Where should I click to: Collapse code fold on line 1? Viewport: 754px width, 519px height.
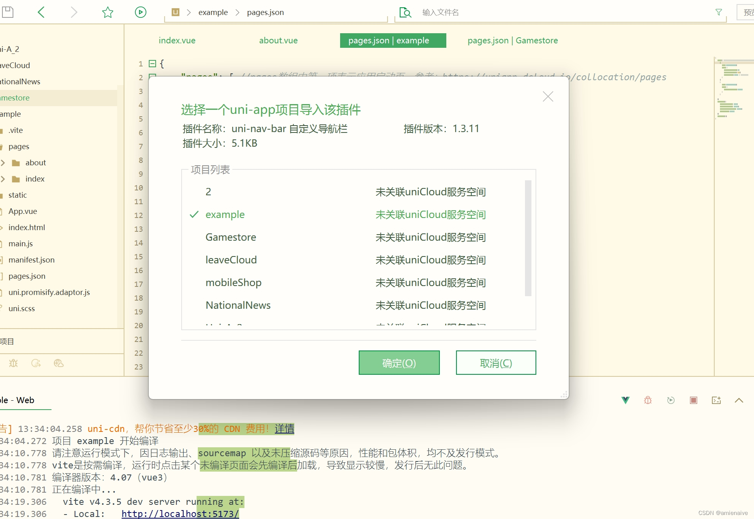152,64
